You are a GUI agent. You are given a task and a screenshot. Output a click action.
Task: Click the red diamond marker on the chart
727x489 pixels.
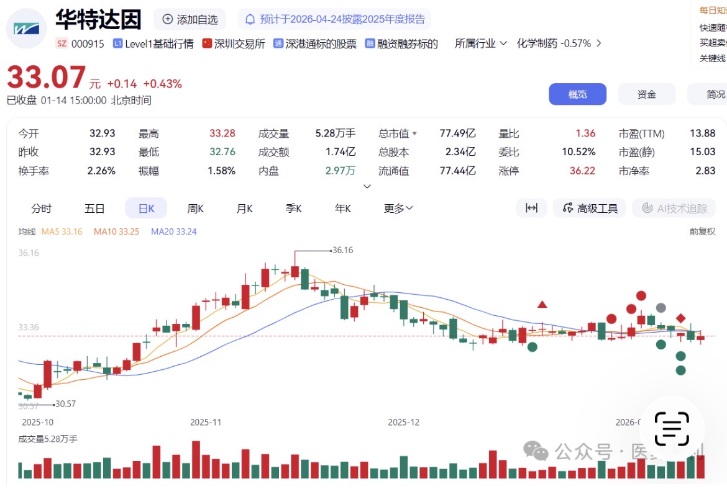(680, 318)
